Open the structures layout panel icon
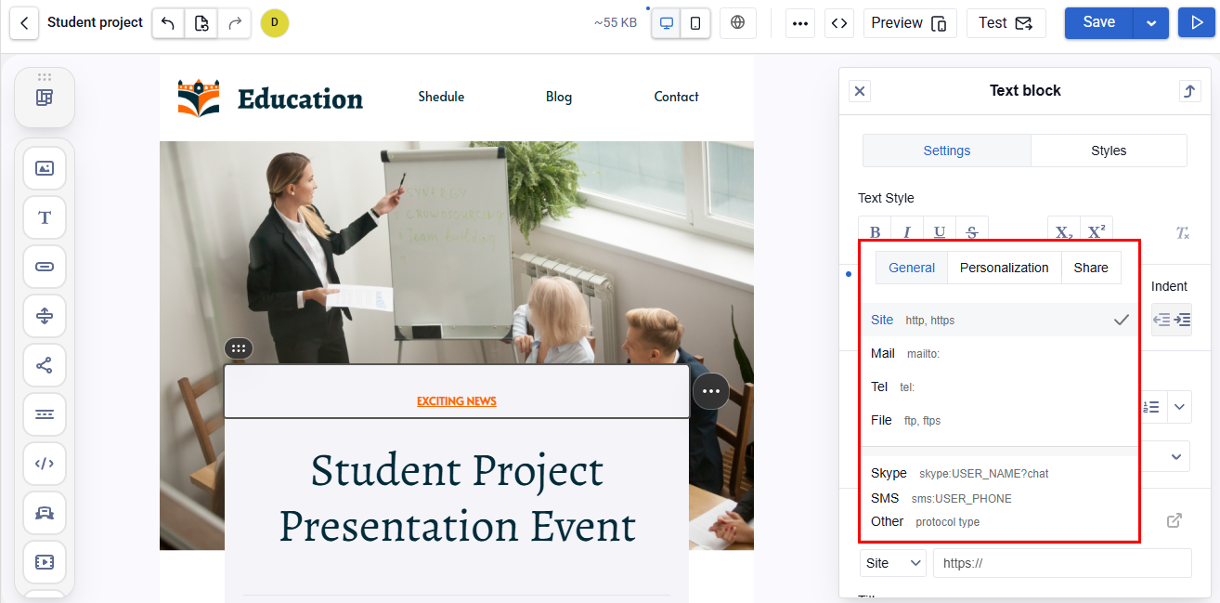 click(x=45, y=98)
